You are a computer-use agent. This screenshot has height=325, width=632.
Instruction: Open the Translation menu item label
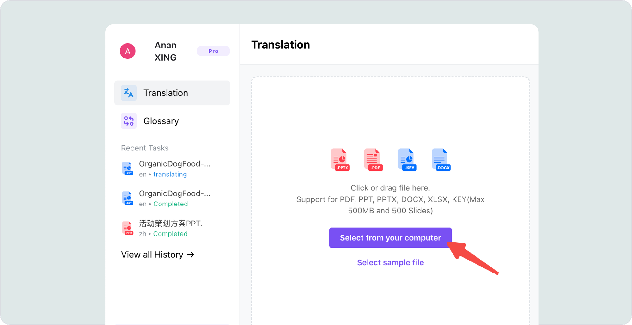tap(166, 93)
